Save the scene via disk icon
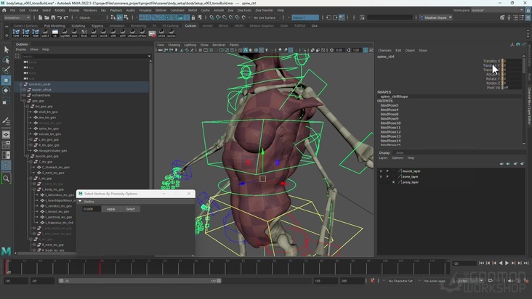The height and width of the screenshot is (299, 532). [x=53, y=17]
